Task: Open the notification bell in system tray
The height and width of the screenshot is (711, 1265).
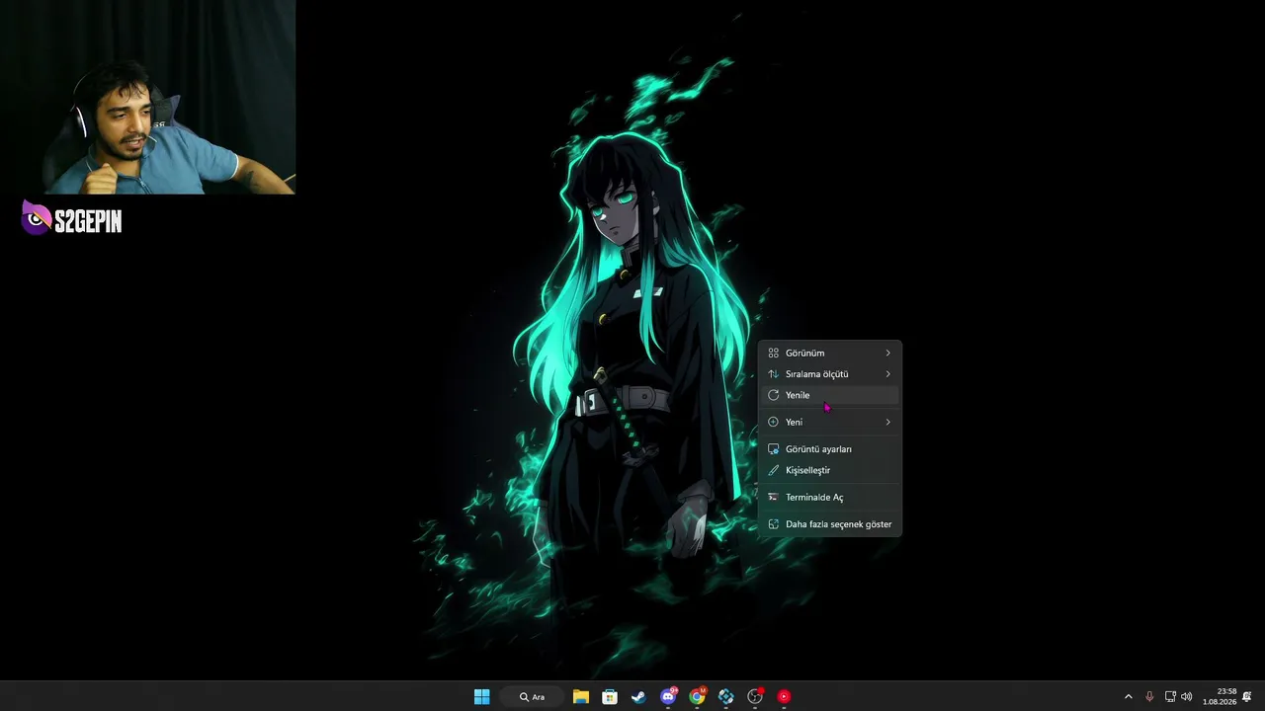Action: coord(1247,696)
